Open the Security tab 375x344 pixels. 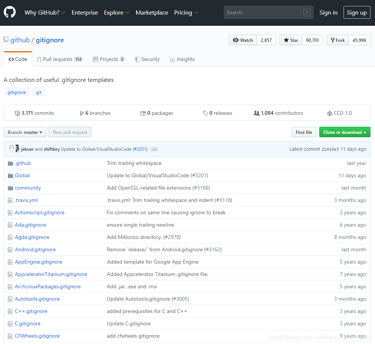click(147, 59)
